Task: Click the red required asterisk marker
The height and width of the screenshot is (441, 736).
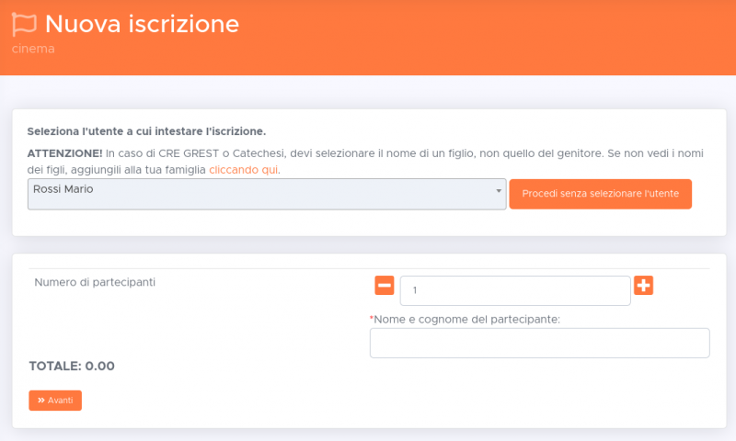Action: 372,318
